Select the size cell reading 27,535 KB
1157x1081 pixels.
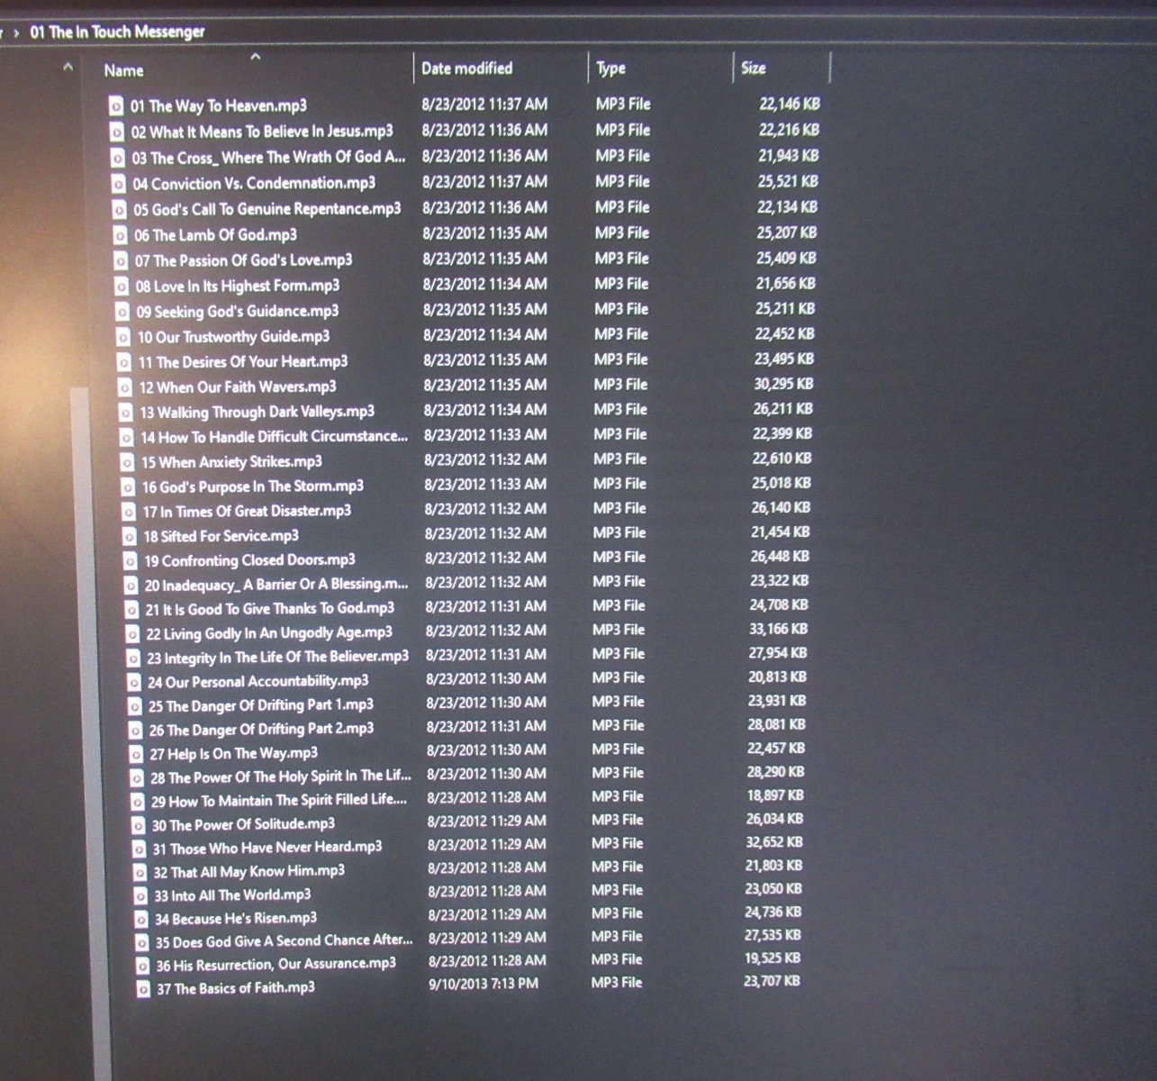pos(773,936)
